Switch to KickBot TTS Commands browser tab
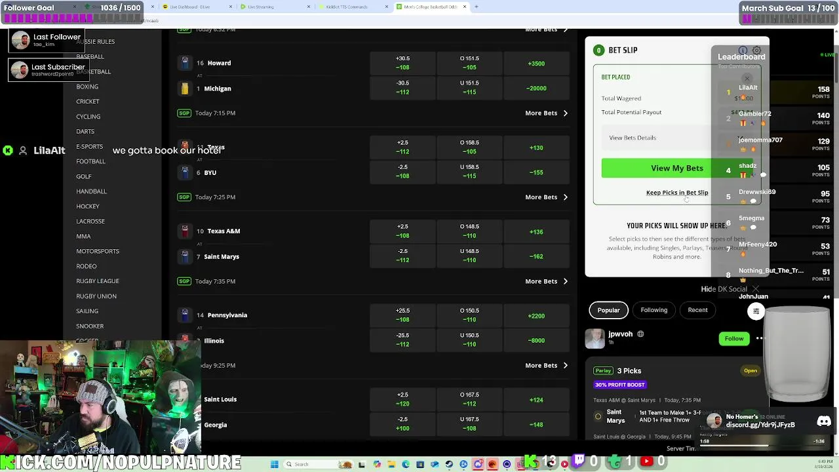 pos(351,7)
